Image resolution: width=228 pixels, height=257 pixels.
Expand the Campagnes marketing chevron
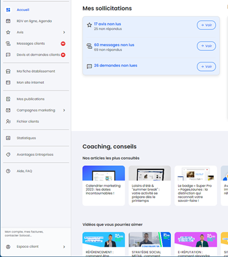[64, 110]
